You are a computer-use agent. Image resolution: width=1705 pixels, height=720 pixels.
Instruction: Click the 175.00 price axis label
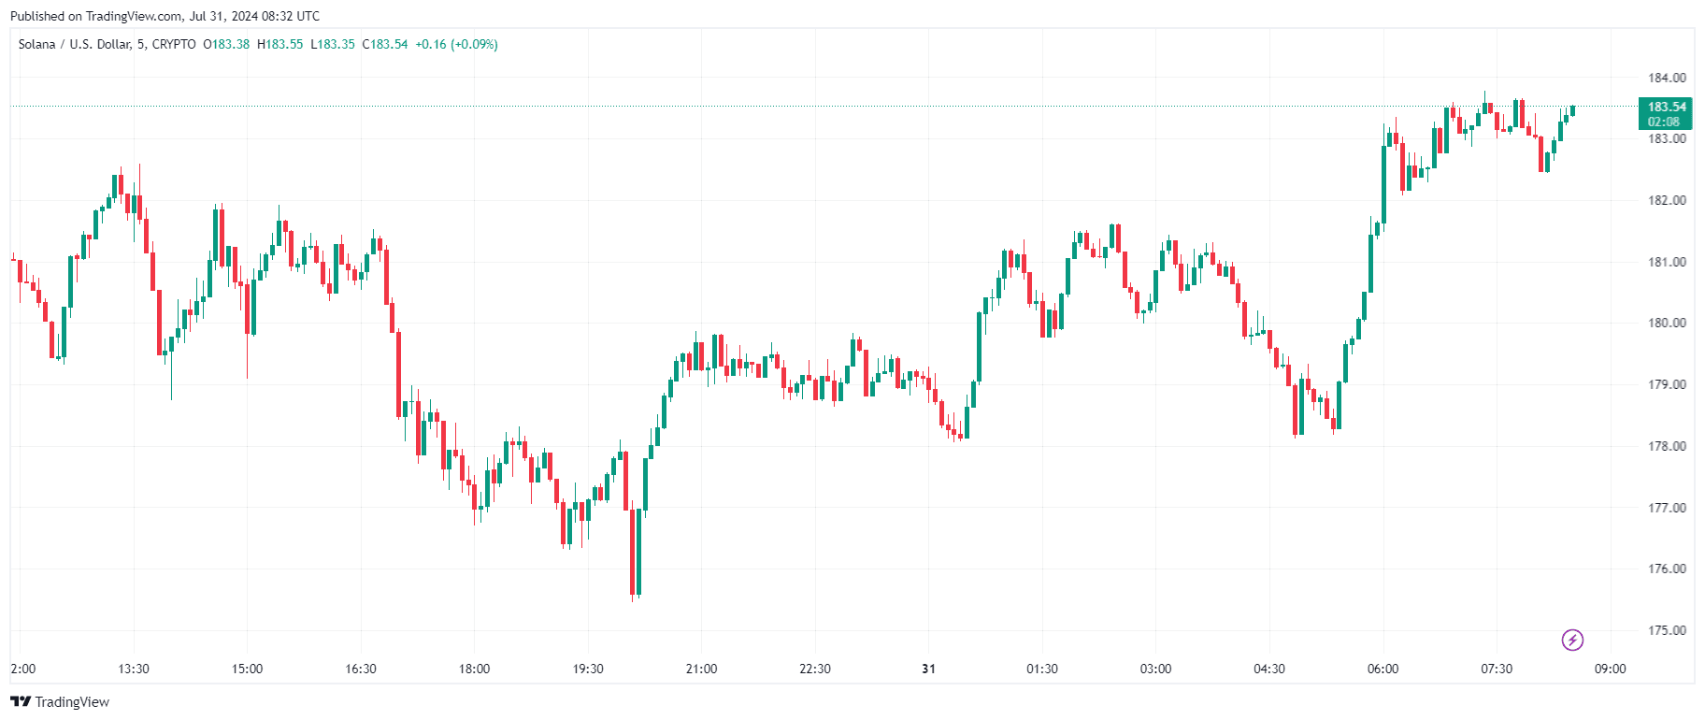click(1667, 630)
